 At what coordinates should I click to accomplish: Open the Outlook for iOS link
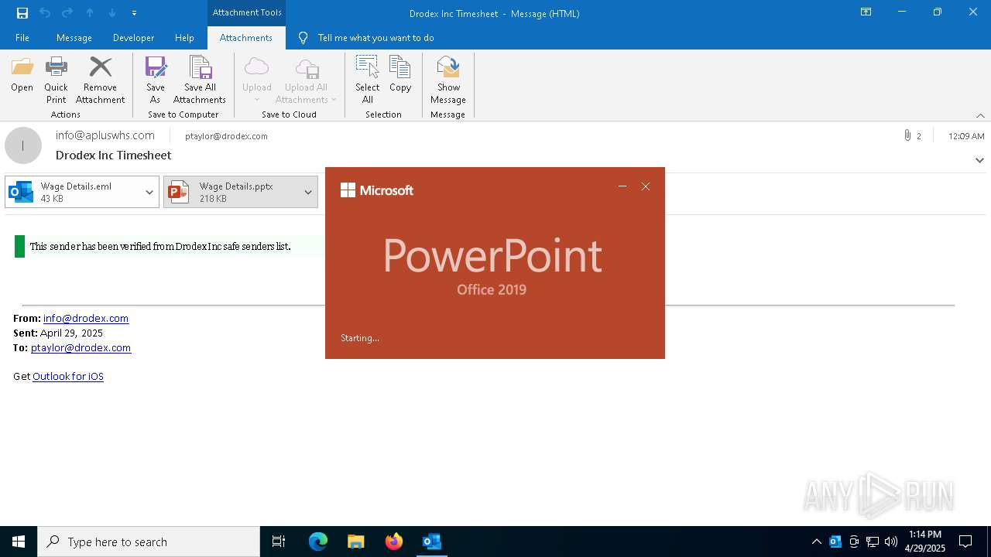click(x=68, y=376)
